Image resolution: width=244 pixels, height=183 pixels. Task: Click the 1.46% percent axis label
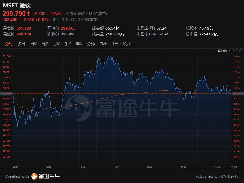[237, 56]
